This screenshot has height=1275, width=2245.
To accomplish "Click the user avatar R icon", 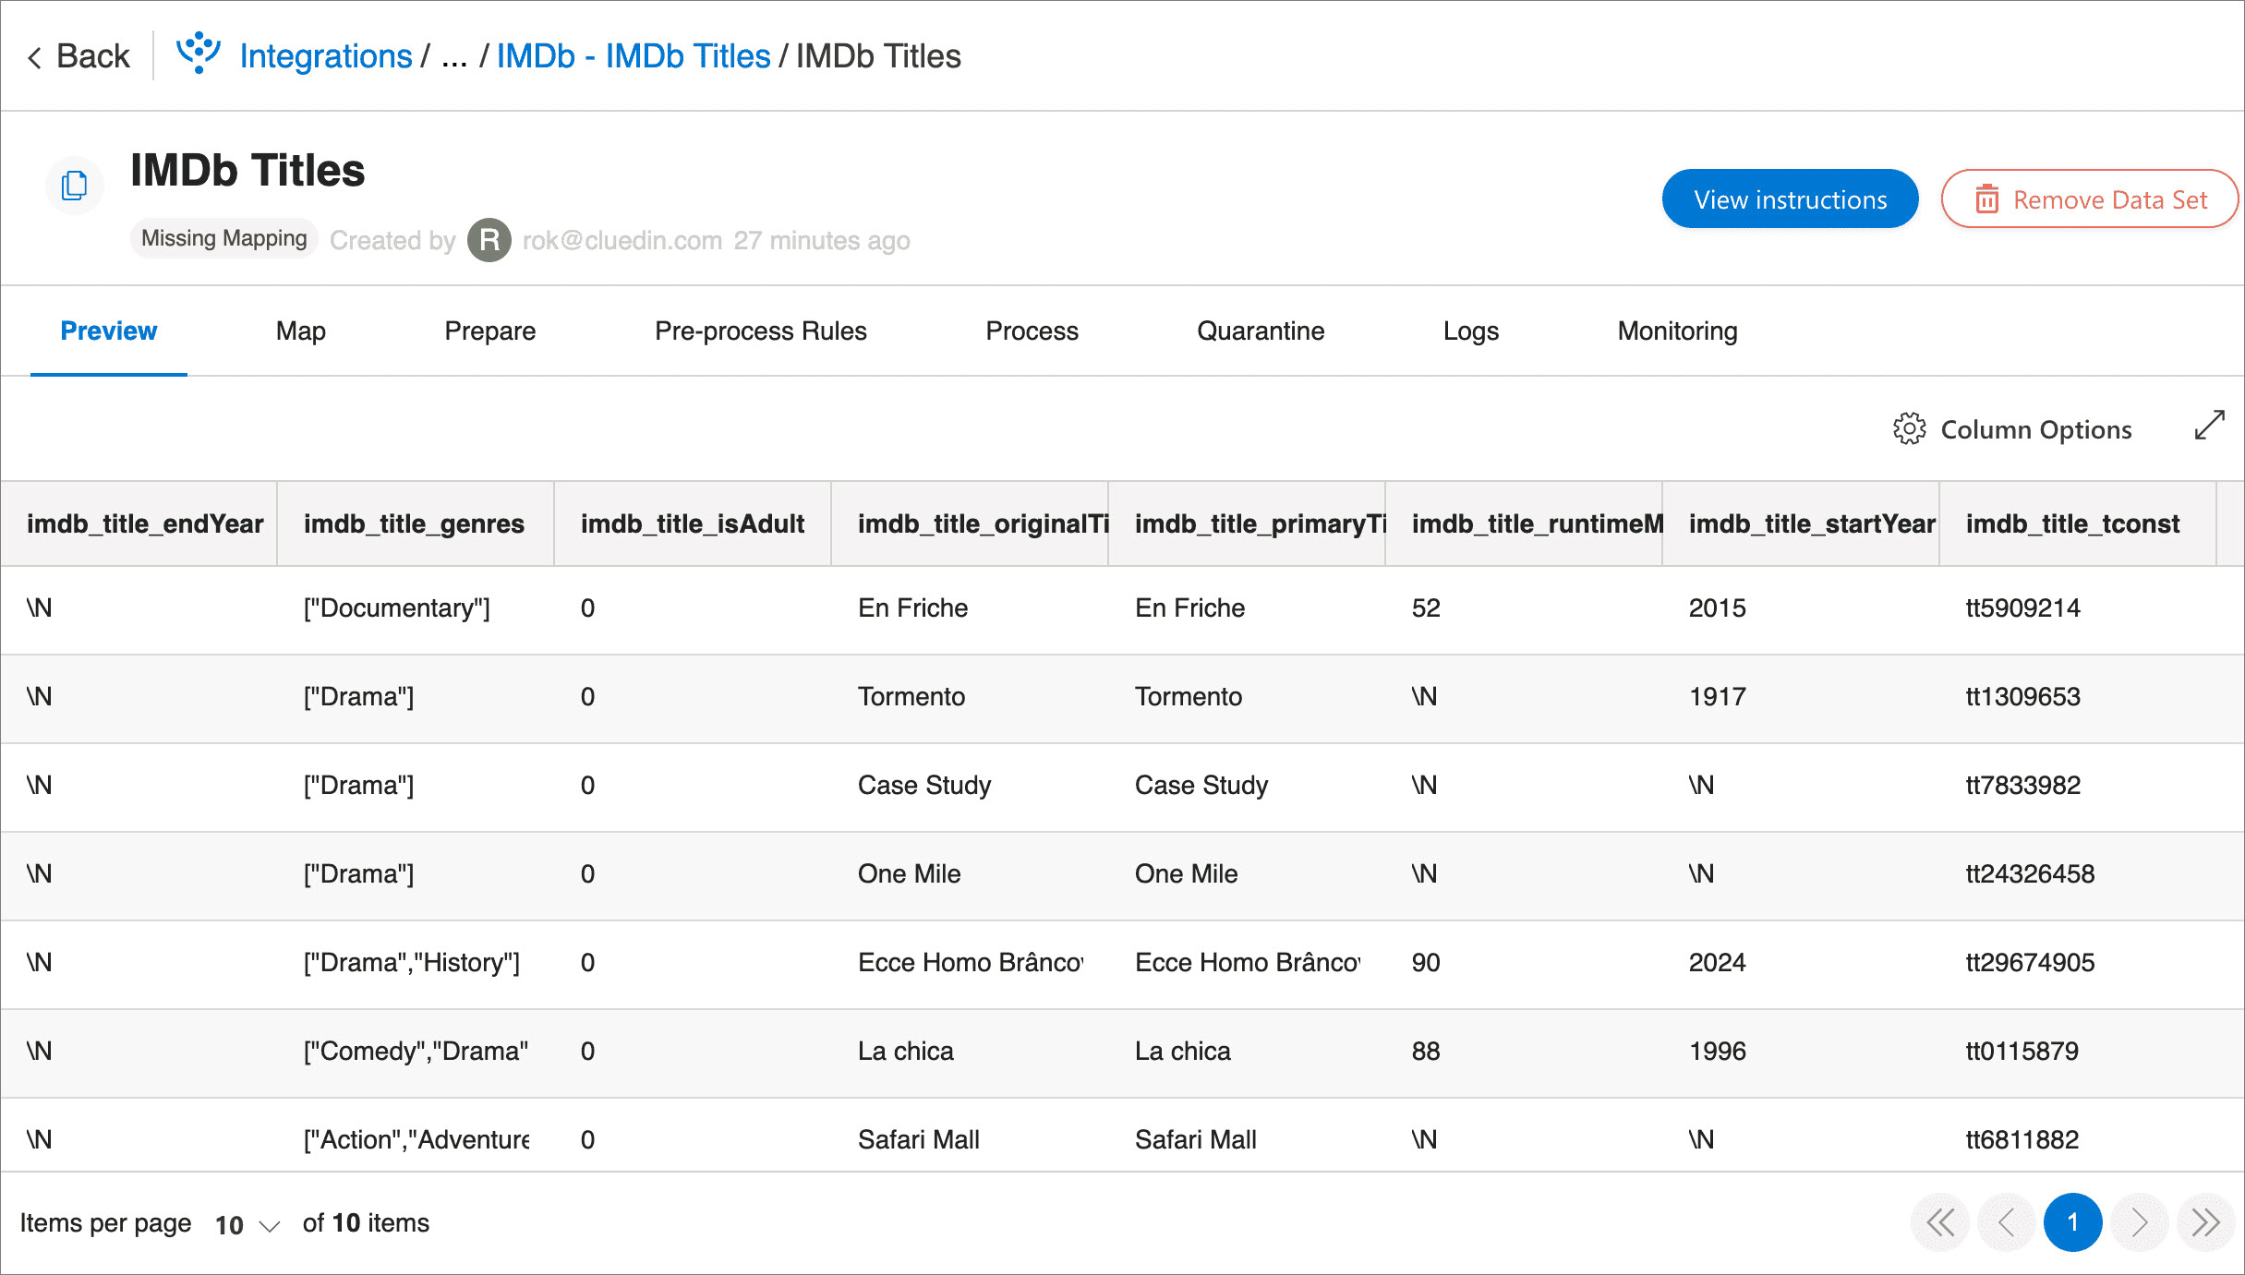I will click(x=489, y=240).
